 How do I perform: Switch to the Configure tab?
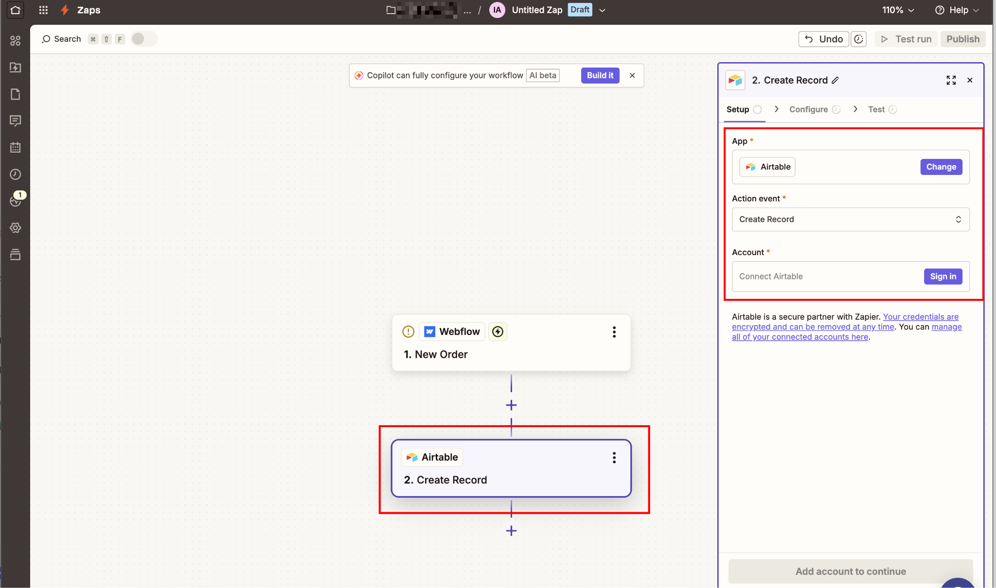(808, 109)
